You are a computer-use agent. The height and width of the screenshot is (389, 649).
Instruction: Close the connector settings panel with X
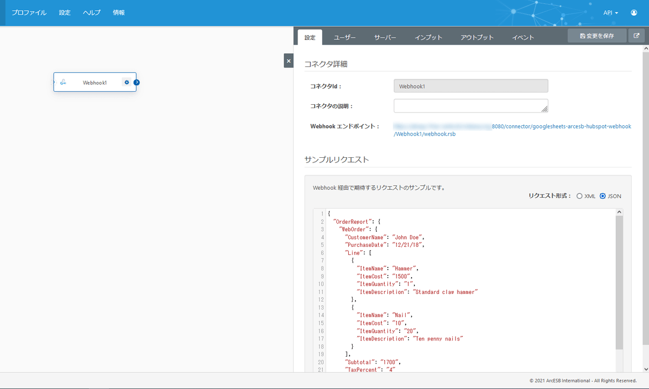[x=288, y=61]
